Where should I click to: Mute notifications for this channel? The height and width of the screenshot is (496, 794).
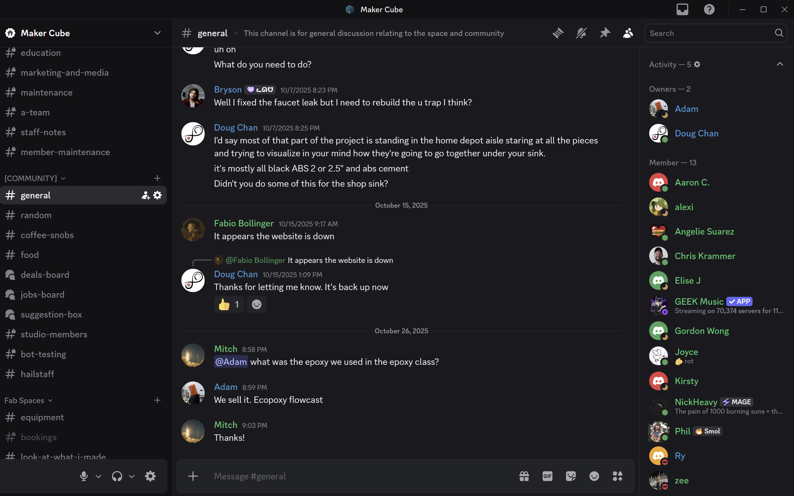pos(581,33)
